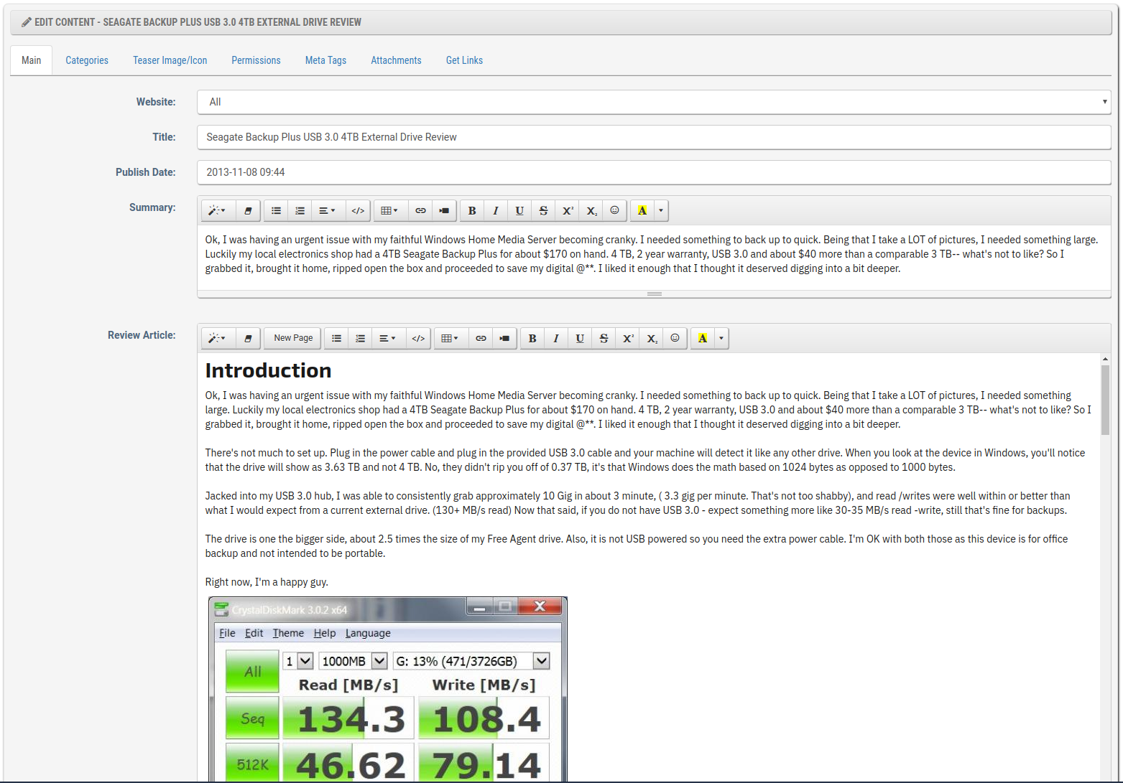Click the Introduction heading in the article
Viewport: 1123px width, 783px height.
pyautogui.click(x=268, y=370)
